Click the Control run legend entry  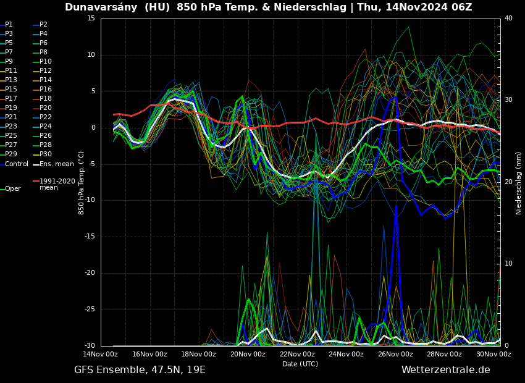[17, 164]
